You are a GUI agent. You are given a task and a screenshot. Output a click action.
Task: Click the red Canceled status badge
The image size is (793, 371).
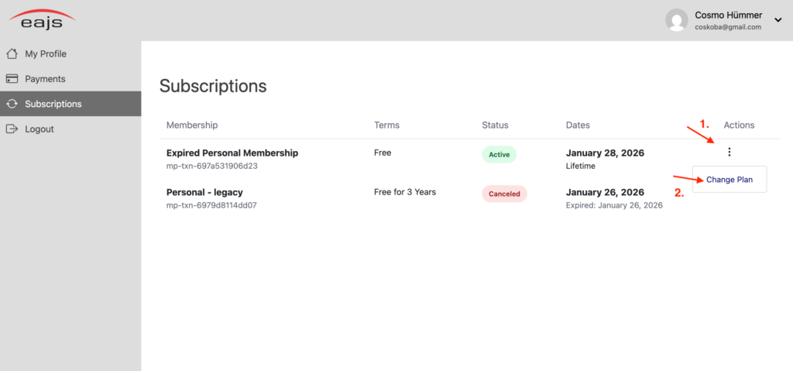coord(504,194)
